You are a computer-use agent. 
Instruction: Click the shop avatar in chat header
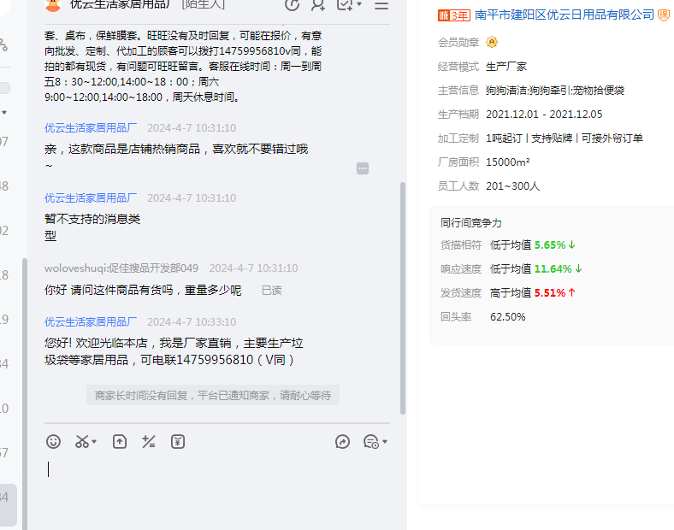53,5
